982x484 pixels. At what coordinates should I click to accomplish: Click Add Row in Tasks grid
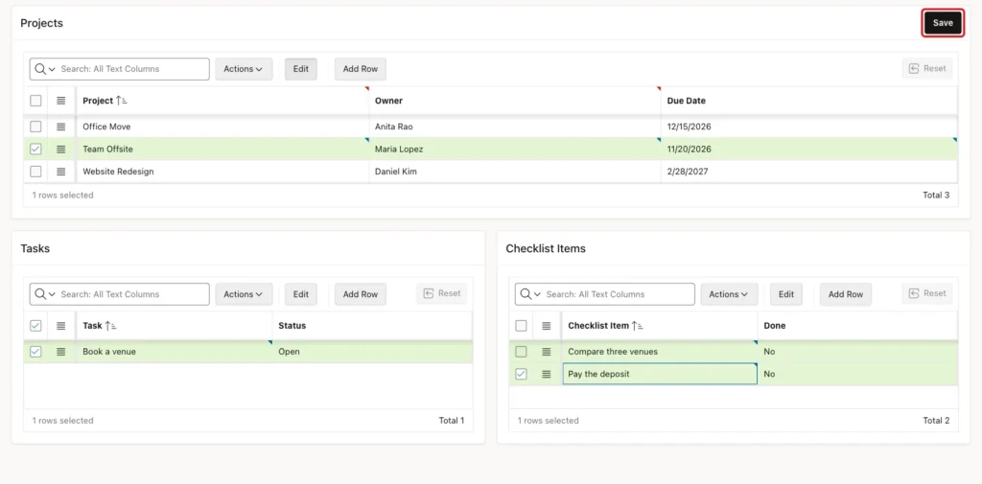point(361,294)
